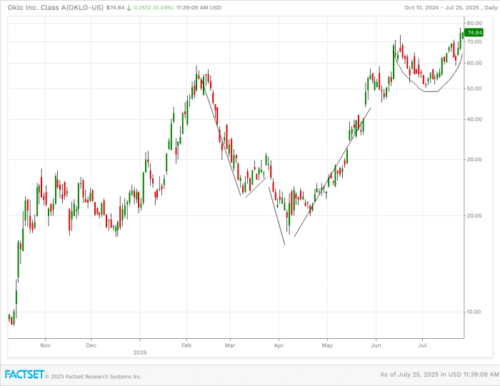Viewport: 500px width, 386px height.
Task: Click the 80.00 price axis label
Action: 474,23
